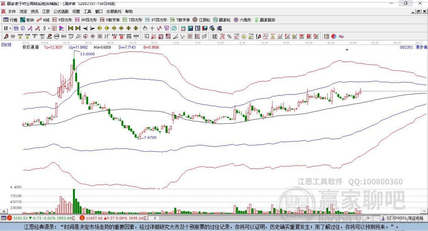
Task: Click the grid icon in status bar
Action: click(x=3, y=218)
